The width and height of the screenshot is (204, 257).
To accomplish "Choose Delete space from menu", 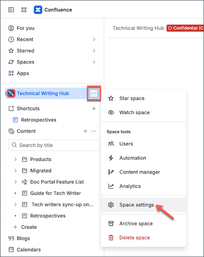I will pos(143,238).
